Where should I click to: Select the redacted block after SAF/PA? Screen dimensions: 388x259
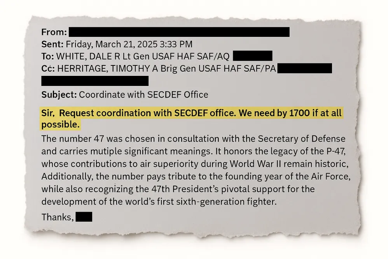coord(305,68)
